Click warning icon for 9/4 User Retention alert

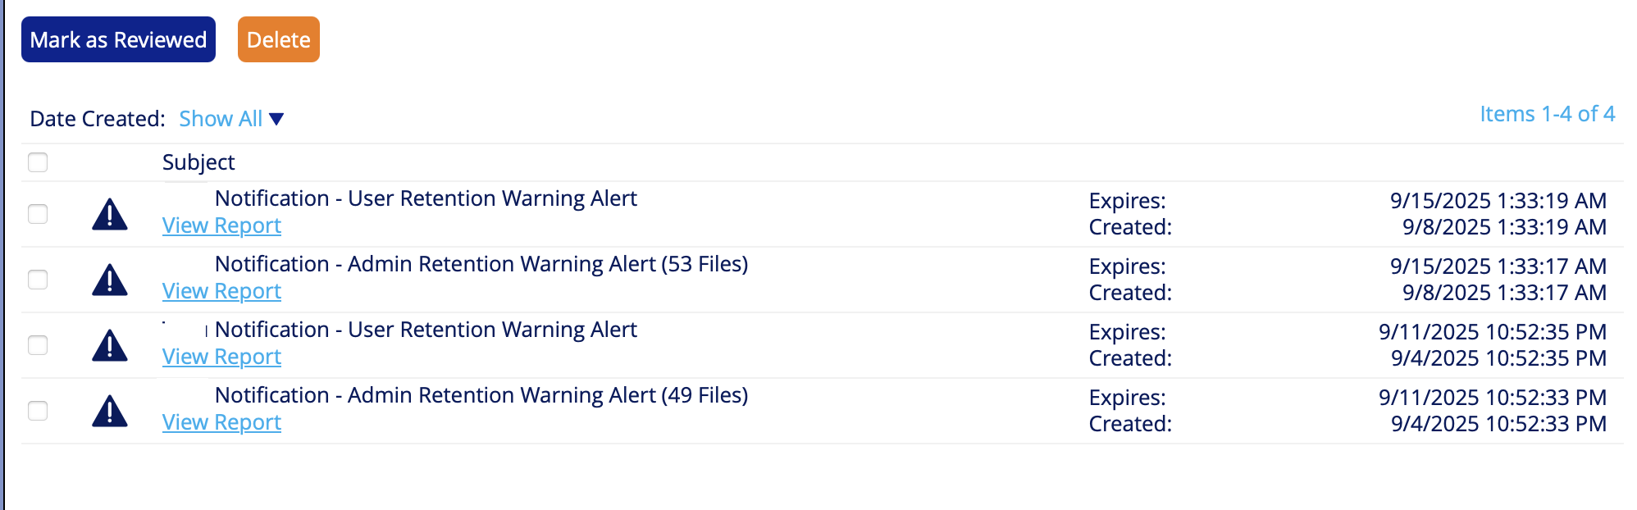coord(110,345)
